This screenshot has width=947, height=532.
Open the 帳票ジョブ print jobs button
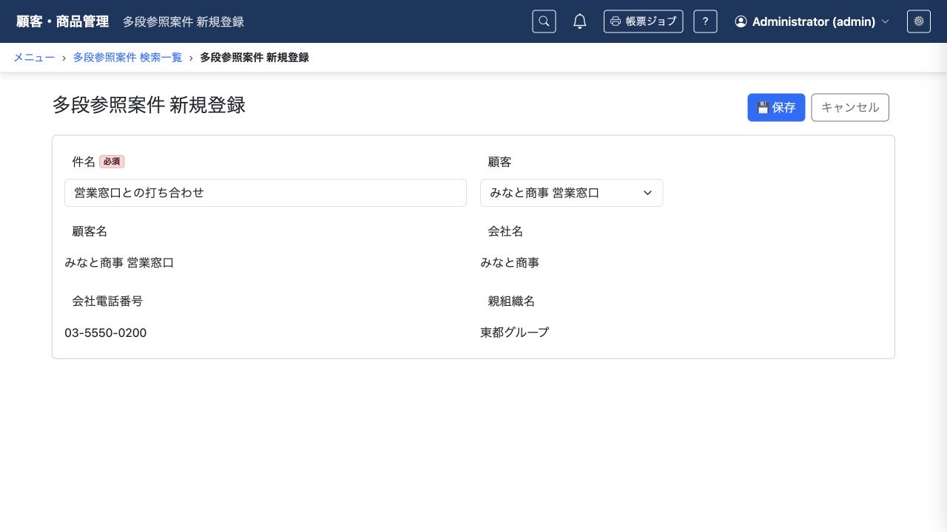[643, 21]
